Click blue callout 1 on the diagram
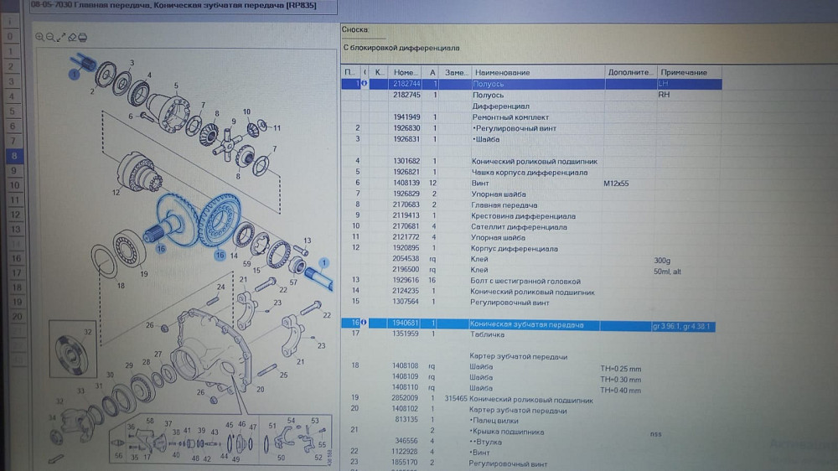This screenshot has width=838, height=471. [74, 74]
